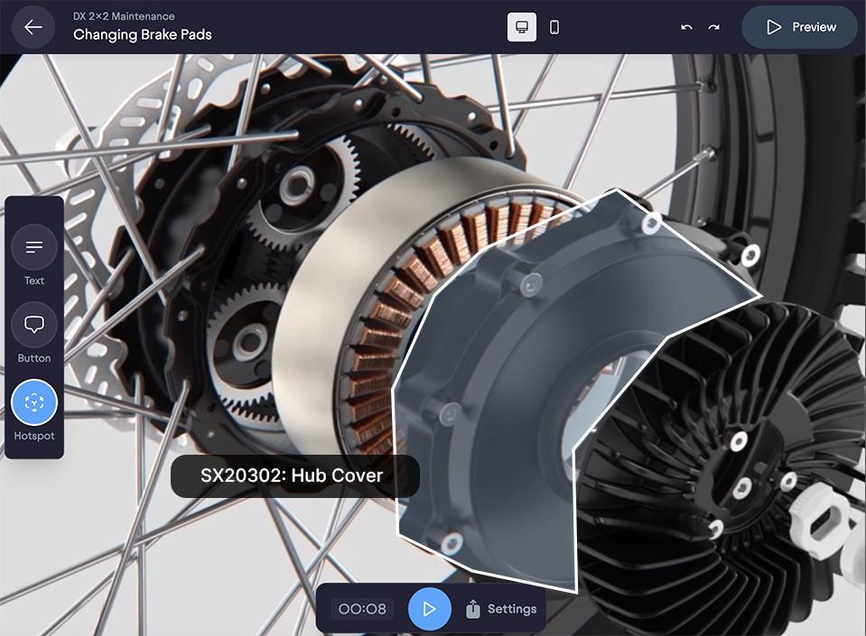Viewport: 866px width, 636px height.
Task: Undo the last action
Action: coord(686,27)
